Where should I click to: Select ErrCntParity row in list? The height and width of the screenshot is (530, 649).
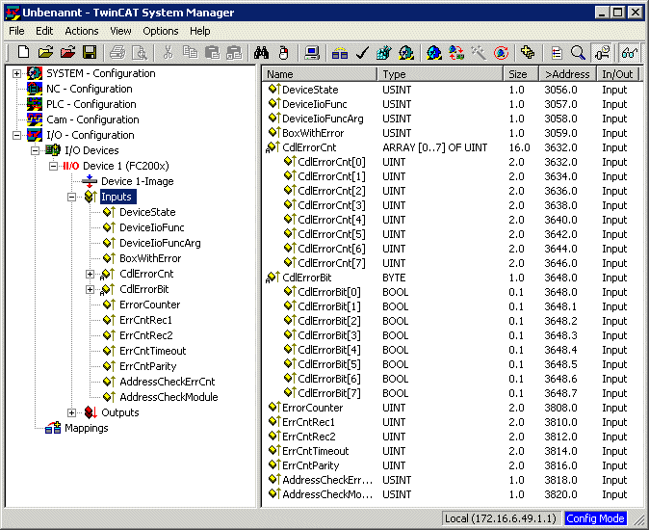pyautogui.click(x=452, y=465)
